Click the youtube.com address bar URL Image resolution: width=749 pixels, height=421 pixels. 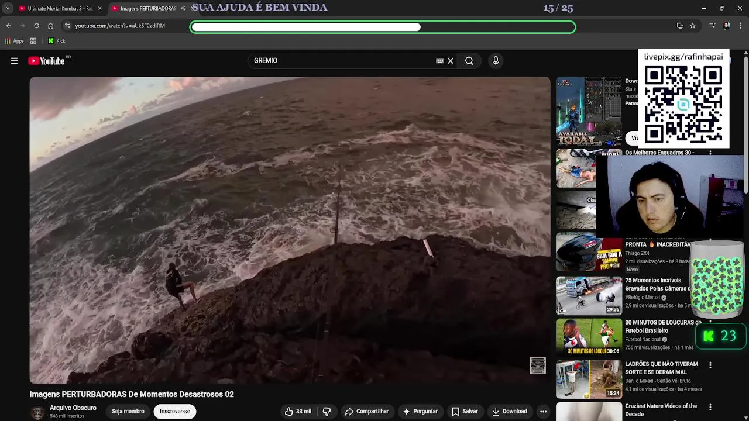pyautogui.click(x=120, y=26)
